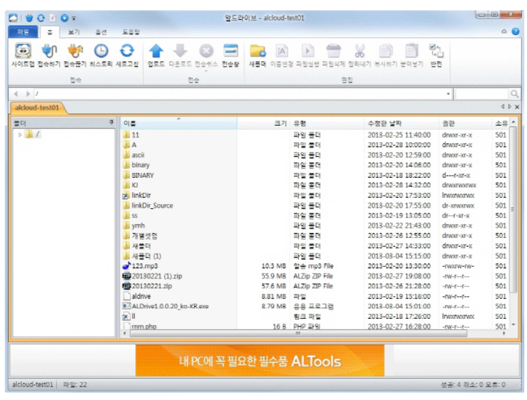Image resolution: width=527 pixels, height=400 pixels.
Task: Select the linkDir_Source folder
Action: click(148, 205)
